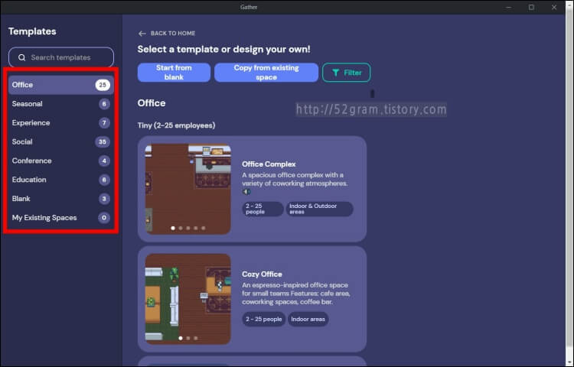Click the Indoor areas tag

(x=308, y=319)
